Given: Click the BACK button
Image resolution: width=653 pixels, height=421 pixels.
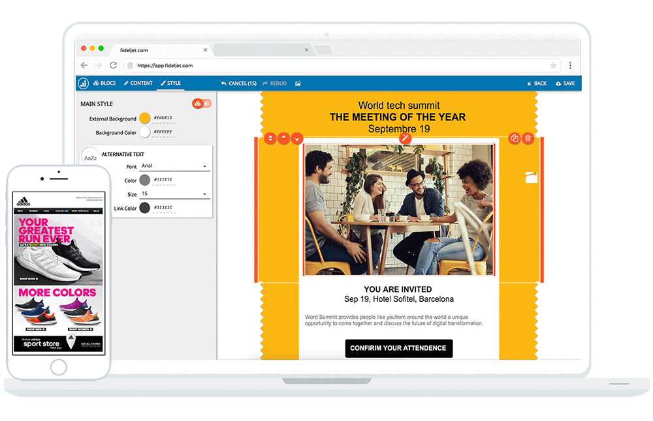Looking at the screenshot, I should click(x=537, y=83).
